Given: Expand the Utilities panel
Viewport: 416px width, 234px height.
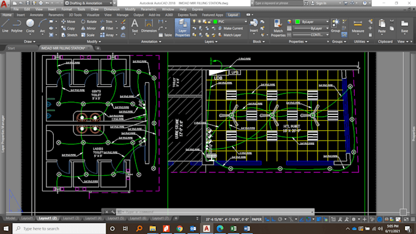Looking at the screenshot, I should click(x=361, y=42).
